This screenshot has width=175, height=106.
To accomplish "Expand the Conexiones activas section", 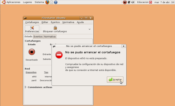I will click(26, 87).
